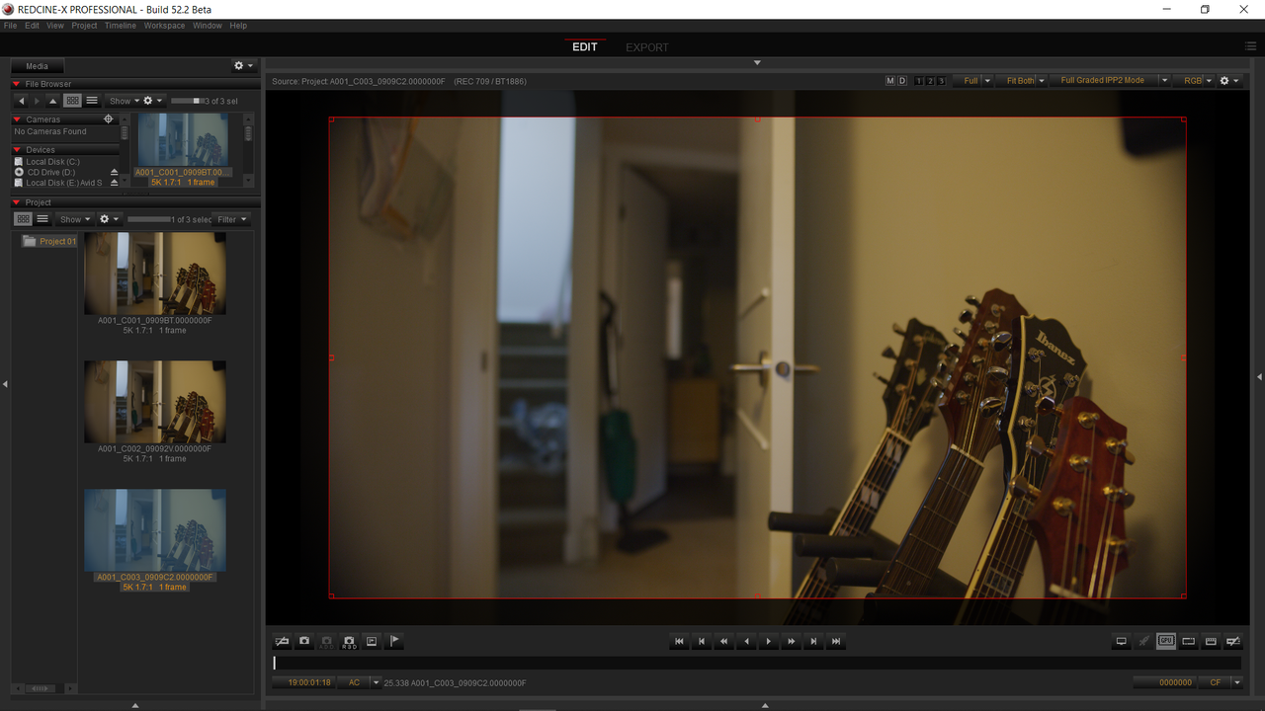1265x711 pixels.
Task: Click the Media button
Action: pyautogui.click(x=37, y=66)
